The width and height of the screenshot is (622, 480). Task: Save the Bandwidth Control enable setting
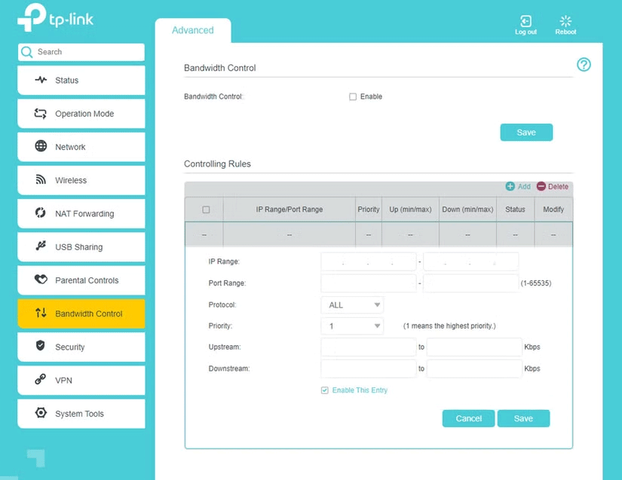coord(526,133)
